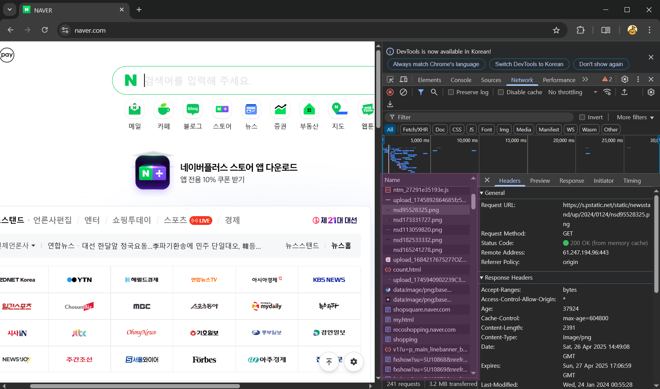Select the All request type filter
This screenshot has height=389, width=660.
pos(390,130)
